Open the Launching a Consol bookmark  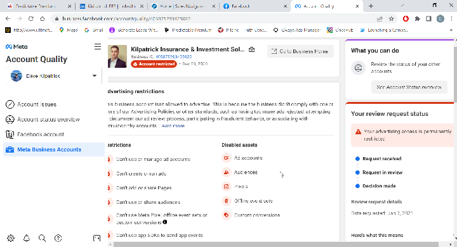pos(384,30)
